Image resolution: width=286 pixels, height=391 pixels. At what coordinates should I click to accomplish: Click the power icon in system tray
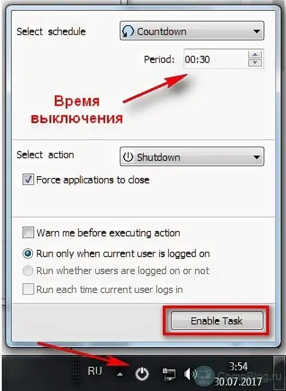pyautogui.click(x=142, y=374)
